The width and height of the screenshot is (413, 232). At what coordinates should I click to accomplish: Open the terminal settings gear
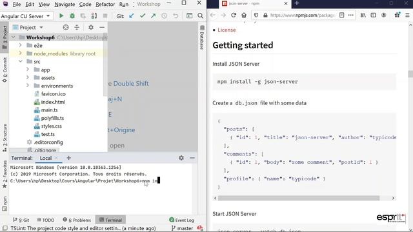(181, 158)
